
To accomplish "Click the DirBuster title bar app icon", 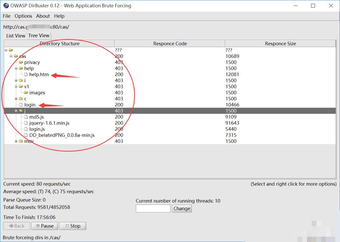I will (x=6, y=6).
